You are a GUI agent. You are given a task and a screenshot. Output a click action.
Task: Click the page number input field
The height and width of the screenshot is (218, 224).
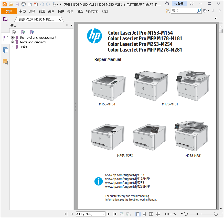point(89,214)
